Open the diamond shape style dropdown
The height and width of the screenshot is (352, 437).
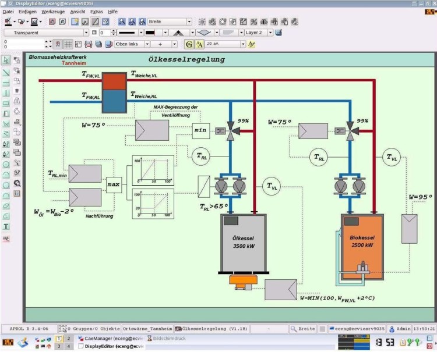[217, 33]
